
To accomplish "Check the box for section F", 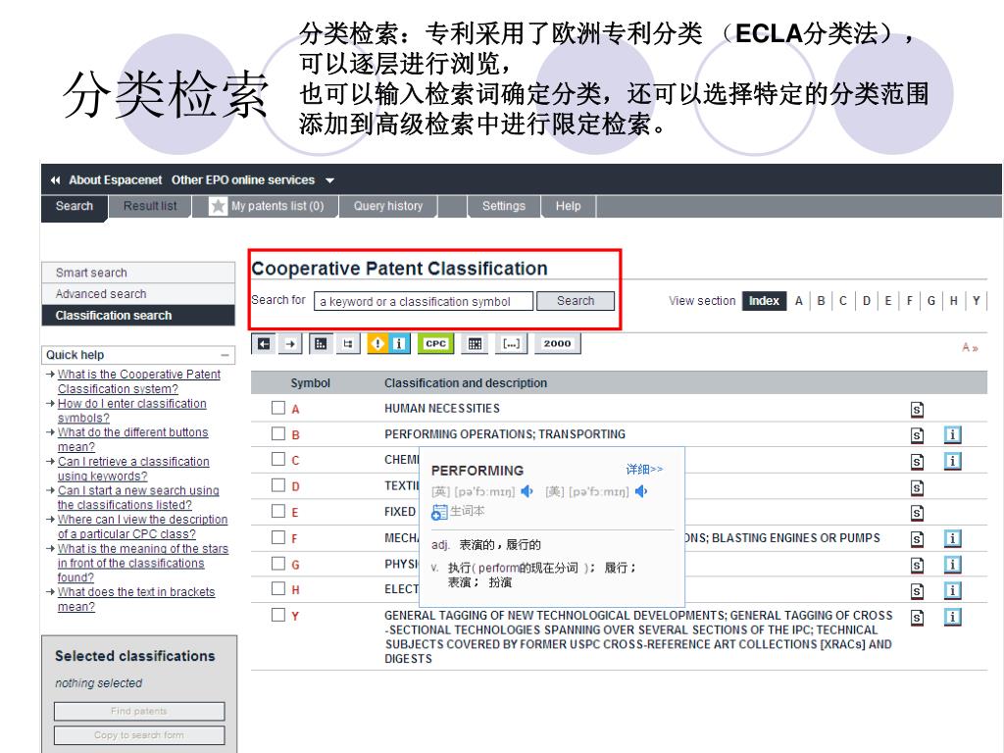I will 277,537.
